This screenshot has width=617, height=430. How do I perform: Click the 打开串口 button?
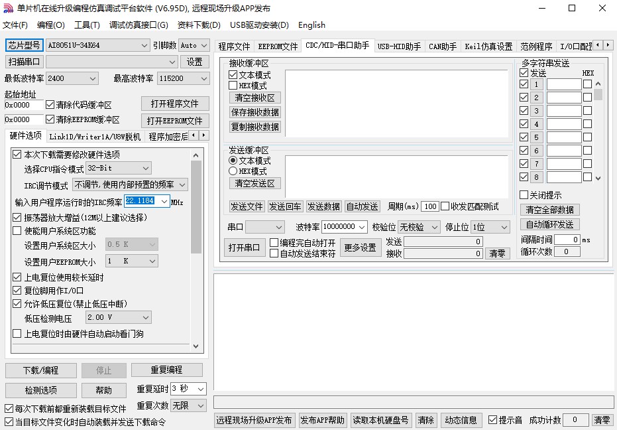coord(244,248)
